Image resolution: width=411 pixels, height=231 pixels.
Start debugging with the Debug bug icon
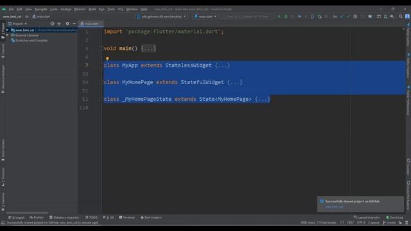(286, 17)
